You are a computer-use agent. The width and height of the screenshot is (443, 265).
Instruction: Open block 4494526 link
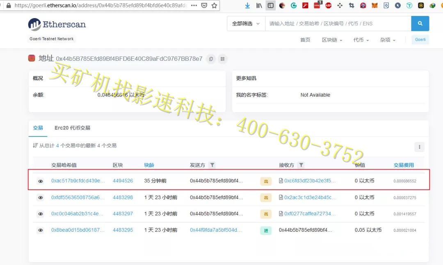point(123,181)
